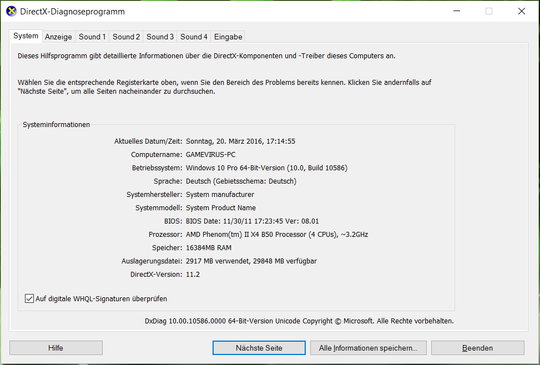
Task: Click Alle Informationen speichern
Action: [368, 348]
